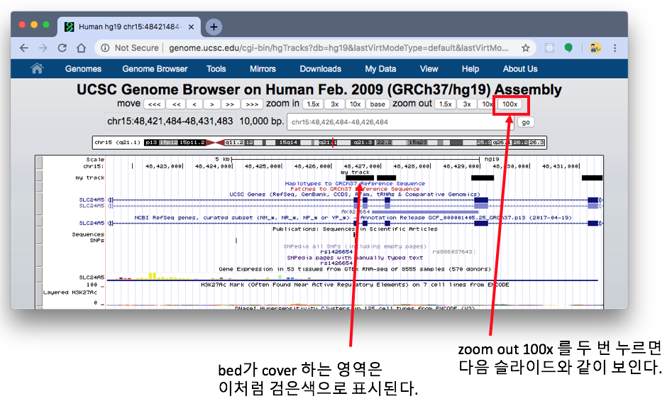672x411 pixels.
Task: Click the Layered H3K27Ac track label
Action: (x=70, y=292)
